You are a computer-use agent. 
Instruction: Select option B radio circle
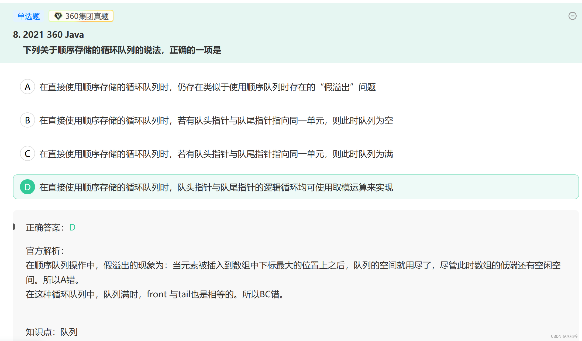27,120
